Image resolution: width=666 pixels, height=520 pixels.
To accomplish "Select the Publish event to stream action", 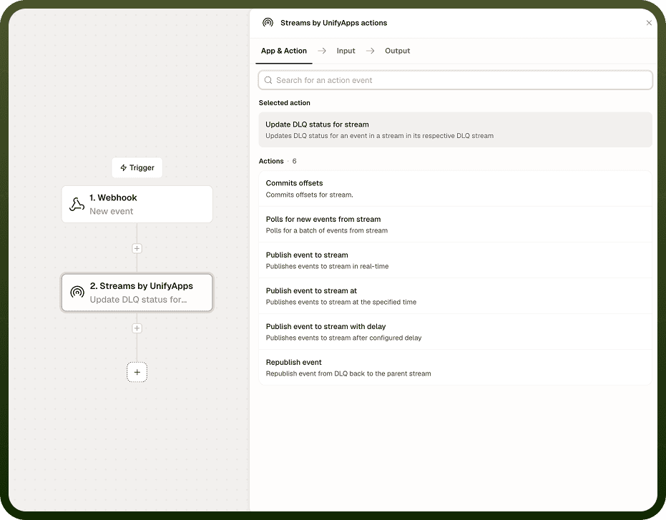I will coord(455,260).
